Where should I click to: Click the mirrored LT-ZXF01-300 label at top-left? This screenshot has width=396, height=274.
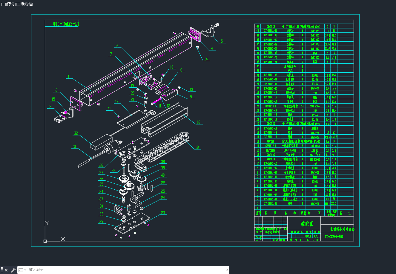pos(66,24)
